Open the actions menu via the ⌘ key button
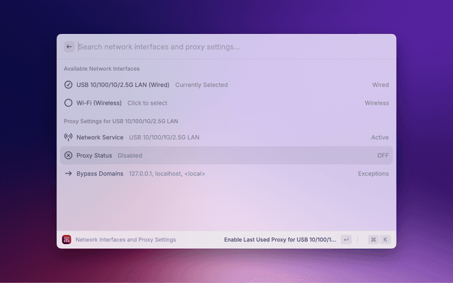 (373, 240)
